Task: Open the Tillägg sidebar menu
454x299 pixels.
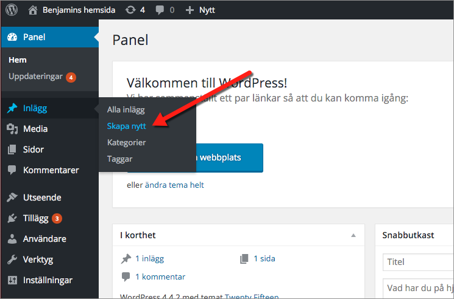Action: 50,218
